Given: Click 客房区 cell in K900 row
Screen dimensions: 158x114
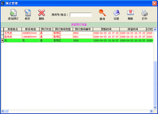Looking at the screenshot, I should 63,40.
